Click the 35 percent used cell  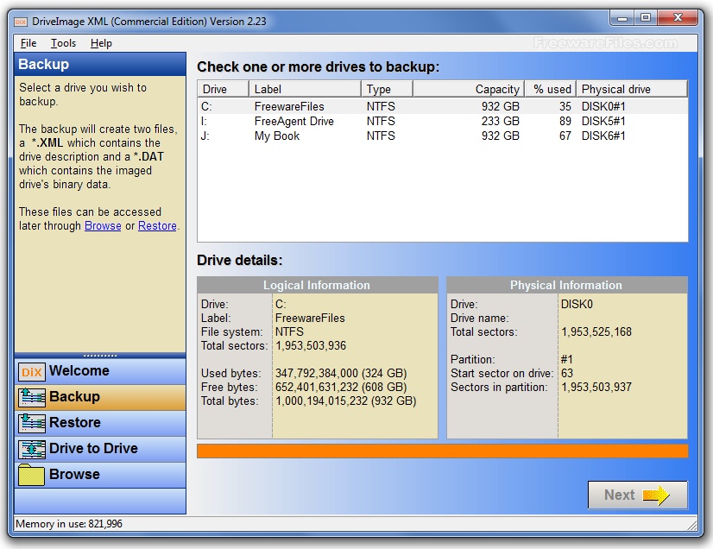point(565,106)
